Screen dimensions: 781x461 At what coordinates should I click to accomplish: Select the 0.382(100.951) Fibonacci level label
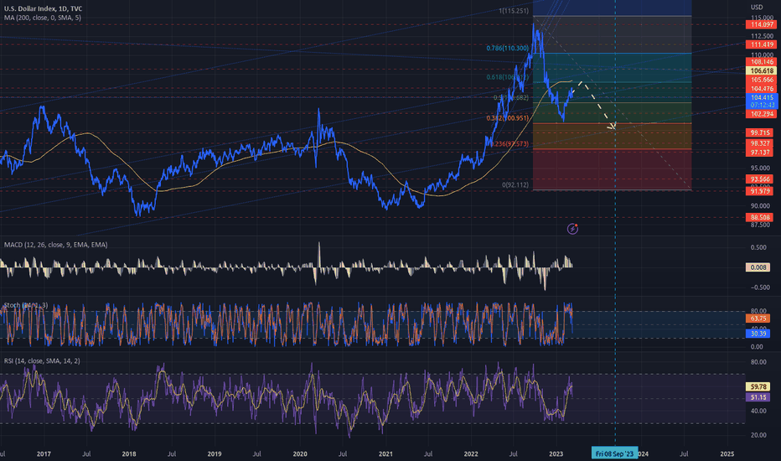coord(508,118)
